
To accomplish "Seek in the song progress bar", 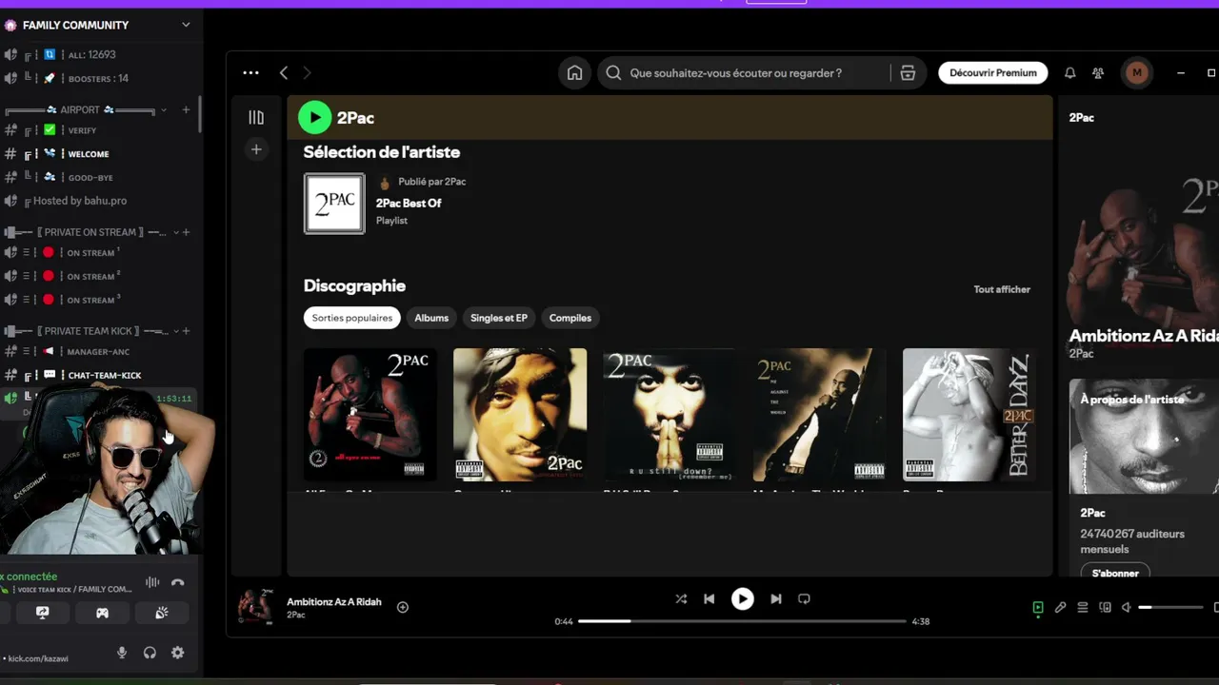I will pos(742,621).
